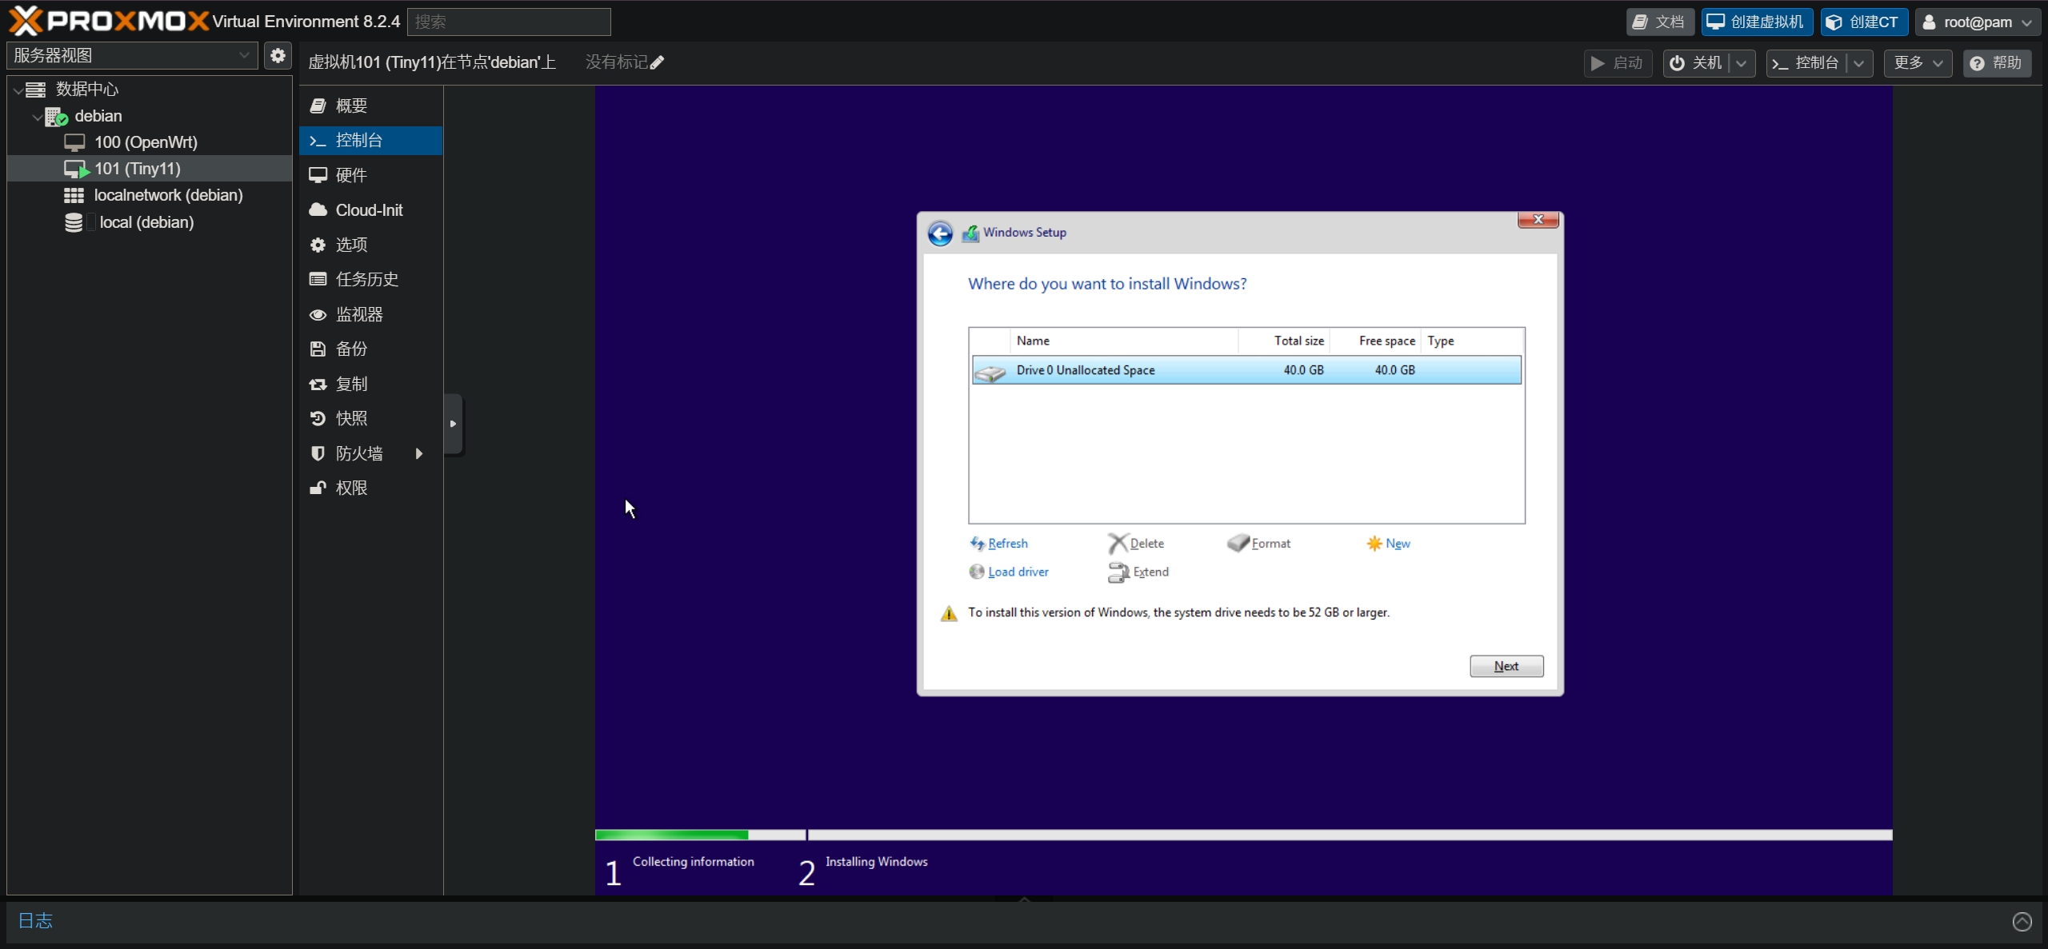
Task: Click the 帮助 help button
Action: tap(1997, 63)
